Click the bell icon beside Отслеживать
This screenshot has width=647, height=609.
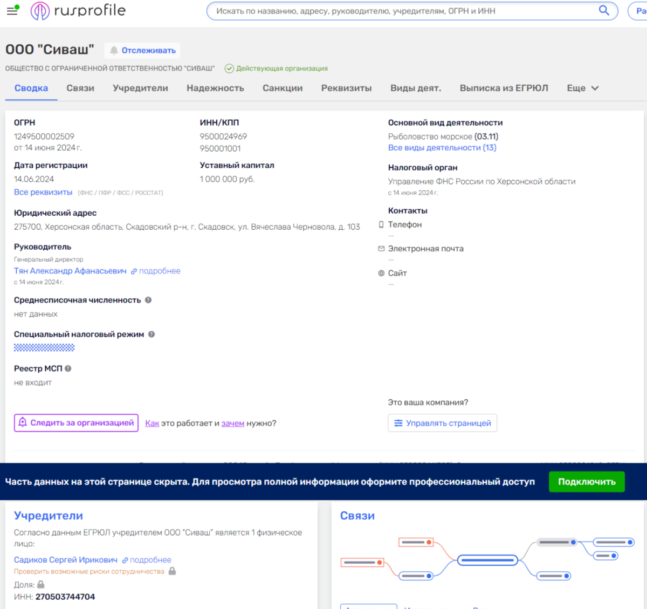coord(114,50)
